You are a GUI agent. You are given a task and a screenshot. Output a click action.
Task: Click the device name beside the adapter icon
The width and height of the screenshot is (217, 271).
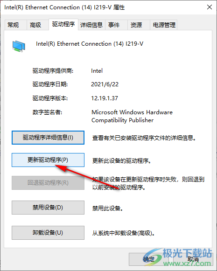[90, 44]
